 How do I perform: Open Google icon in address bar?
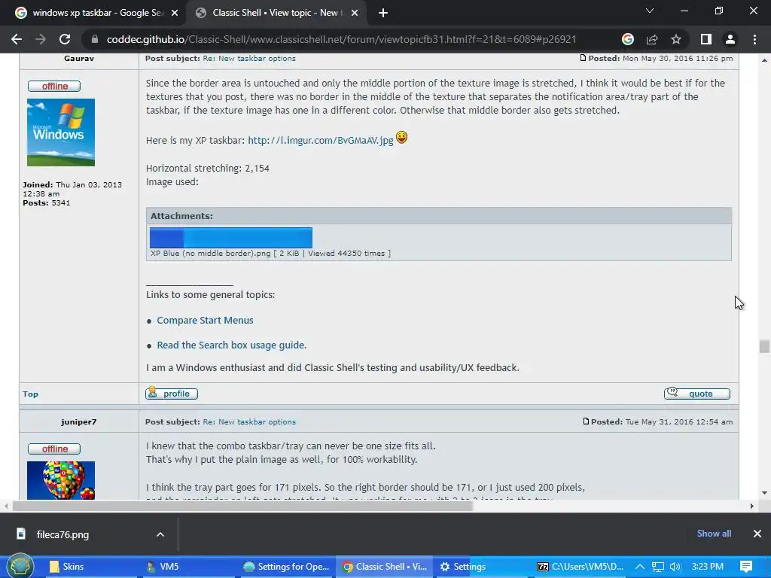coord(627,39)
